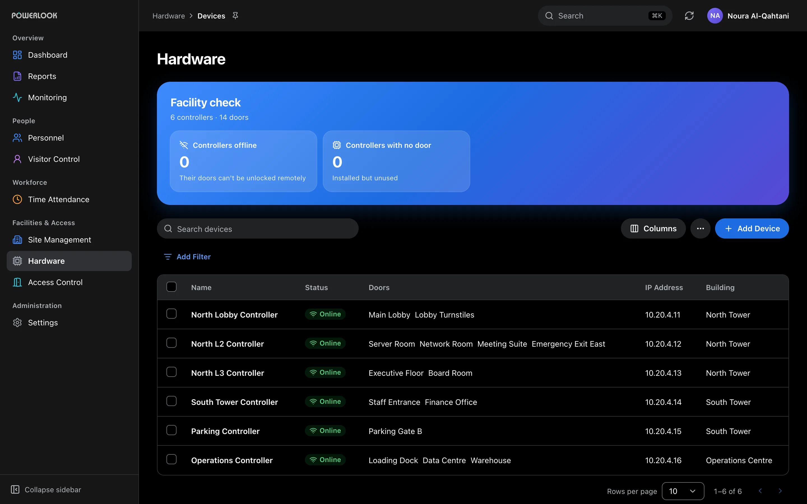Image resolution: width=807 pixels, height=504 pixels.
Task: Check the Parking Controller row
Action: tap(171, 430)
